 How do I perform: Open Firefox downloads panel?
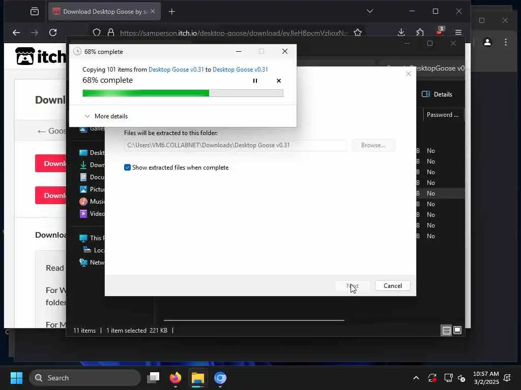[x=401, y=32]
